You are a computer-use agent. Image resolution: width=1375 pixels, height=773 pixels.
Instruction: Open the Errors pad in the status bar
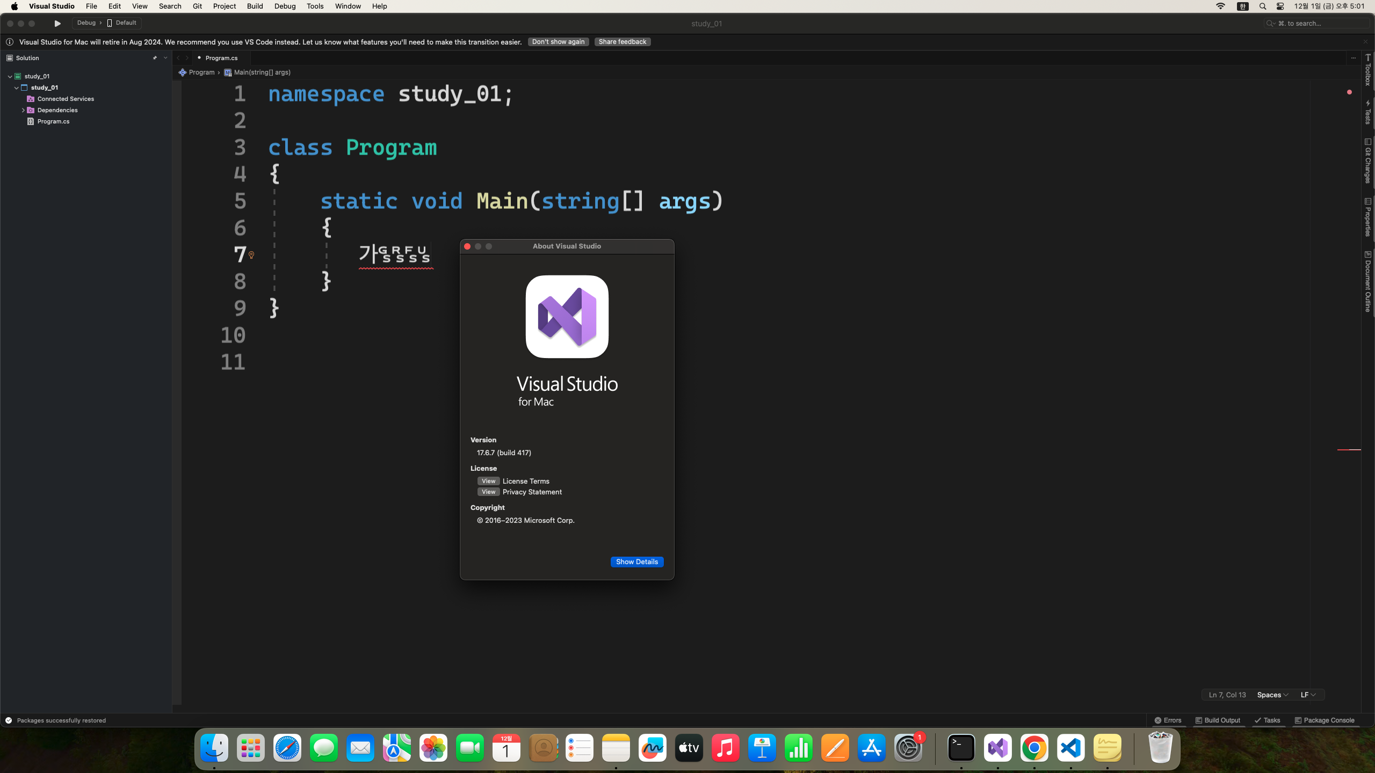pos(1168,720)
